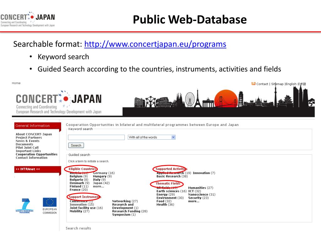Click the European Commission flag logo
This screenshot has width=321, height=240.
pos(50,206)
